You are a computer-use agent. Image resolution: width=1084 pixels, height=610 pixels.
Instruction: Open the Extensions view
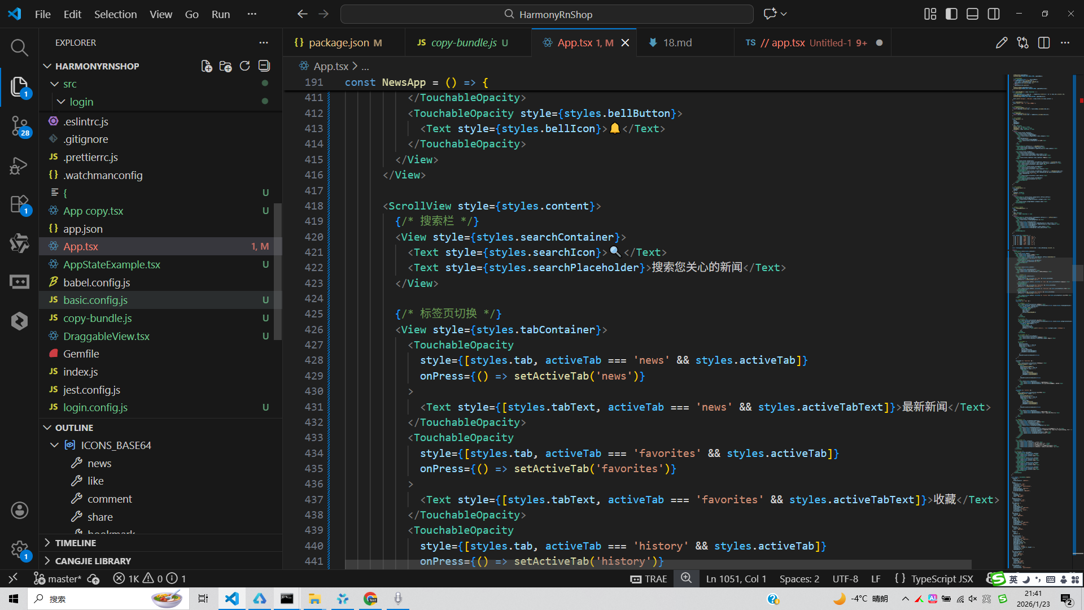(19, 204)
